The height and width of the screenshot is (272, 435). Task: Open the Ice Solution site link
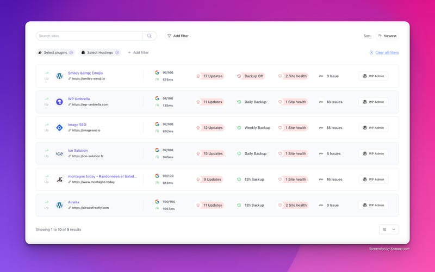(x=78, y=151)
